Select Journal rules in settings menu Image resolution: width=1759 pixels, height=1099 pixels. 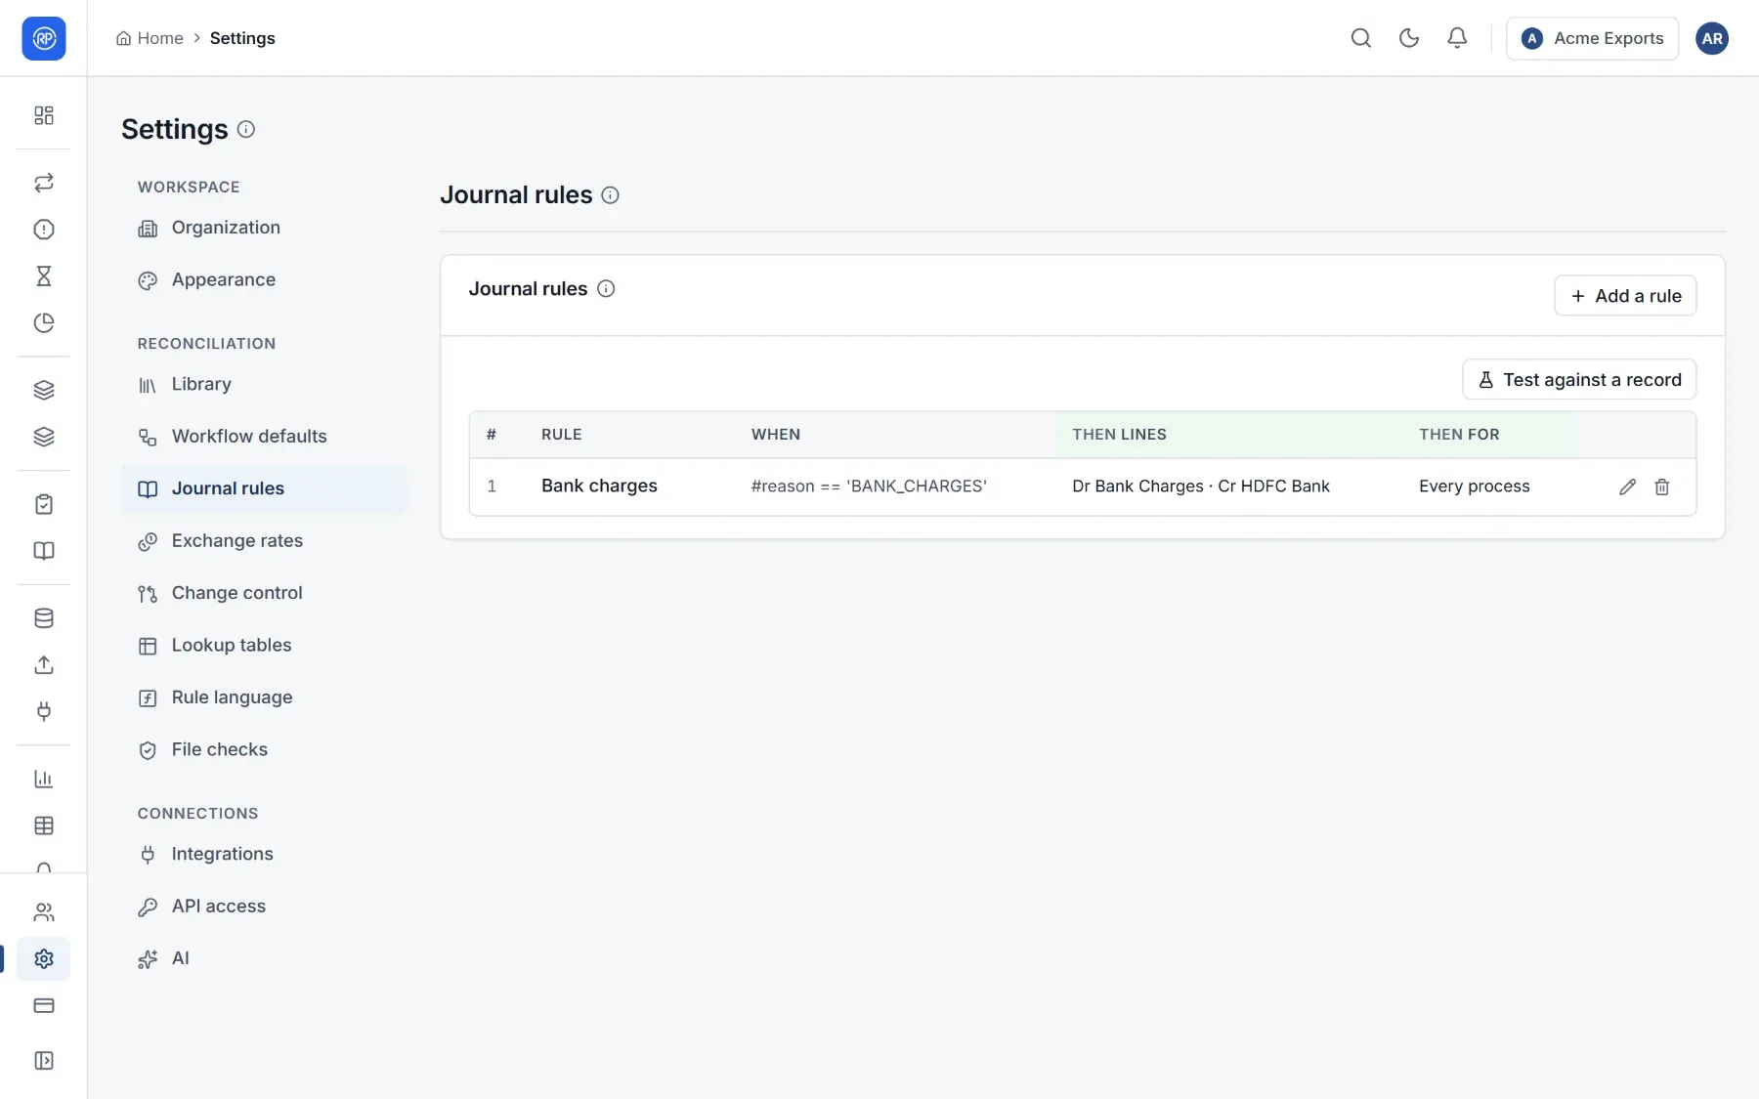point(264,488)
